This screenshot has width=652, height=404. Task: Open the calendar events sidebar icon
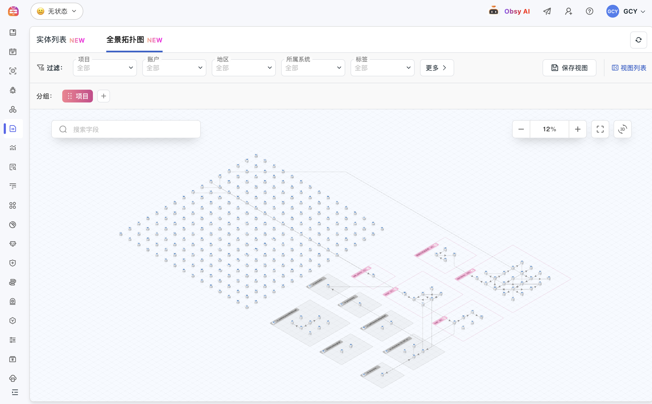13,52
